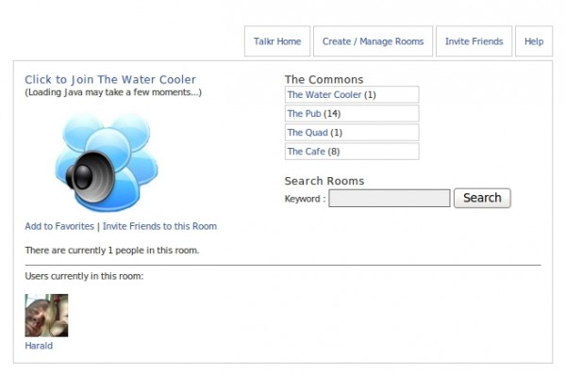Focus the Keyword search input field
This screenshot has height=373, width=566.
click(390, 198)
